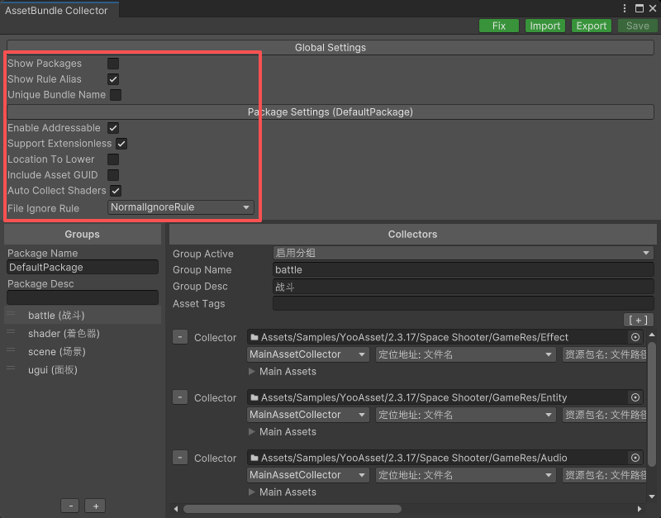The width and height of the screenshot is (661, 518).
Task: Disable Enable Addressable checkbox
Action: (x=113, y=128)
